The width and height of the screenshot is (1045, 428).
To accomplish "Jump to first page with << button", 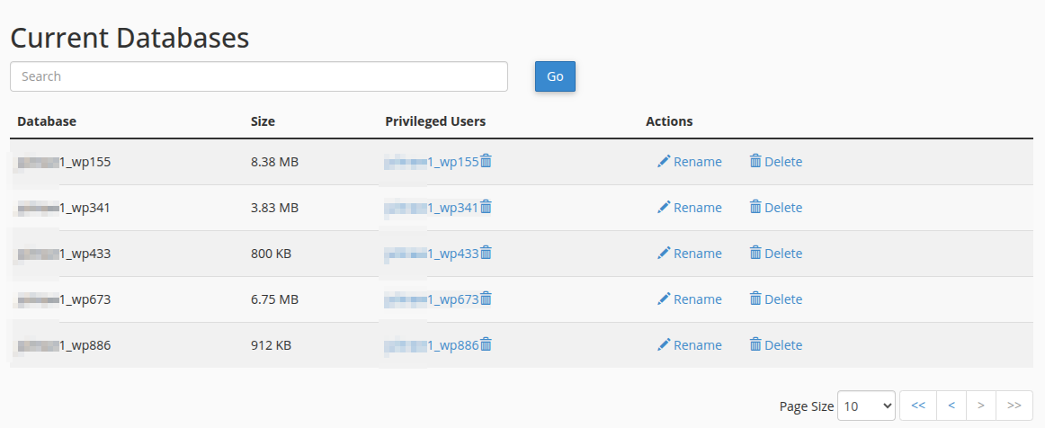I will coord(917,406).
